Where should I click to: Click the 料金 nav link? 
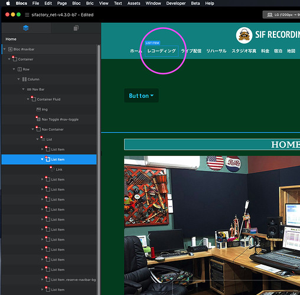point(265,51)
